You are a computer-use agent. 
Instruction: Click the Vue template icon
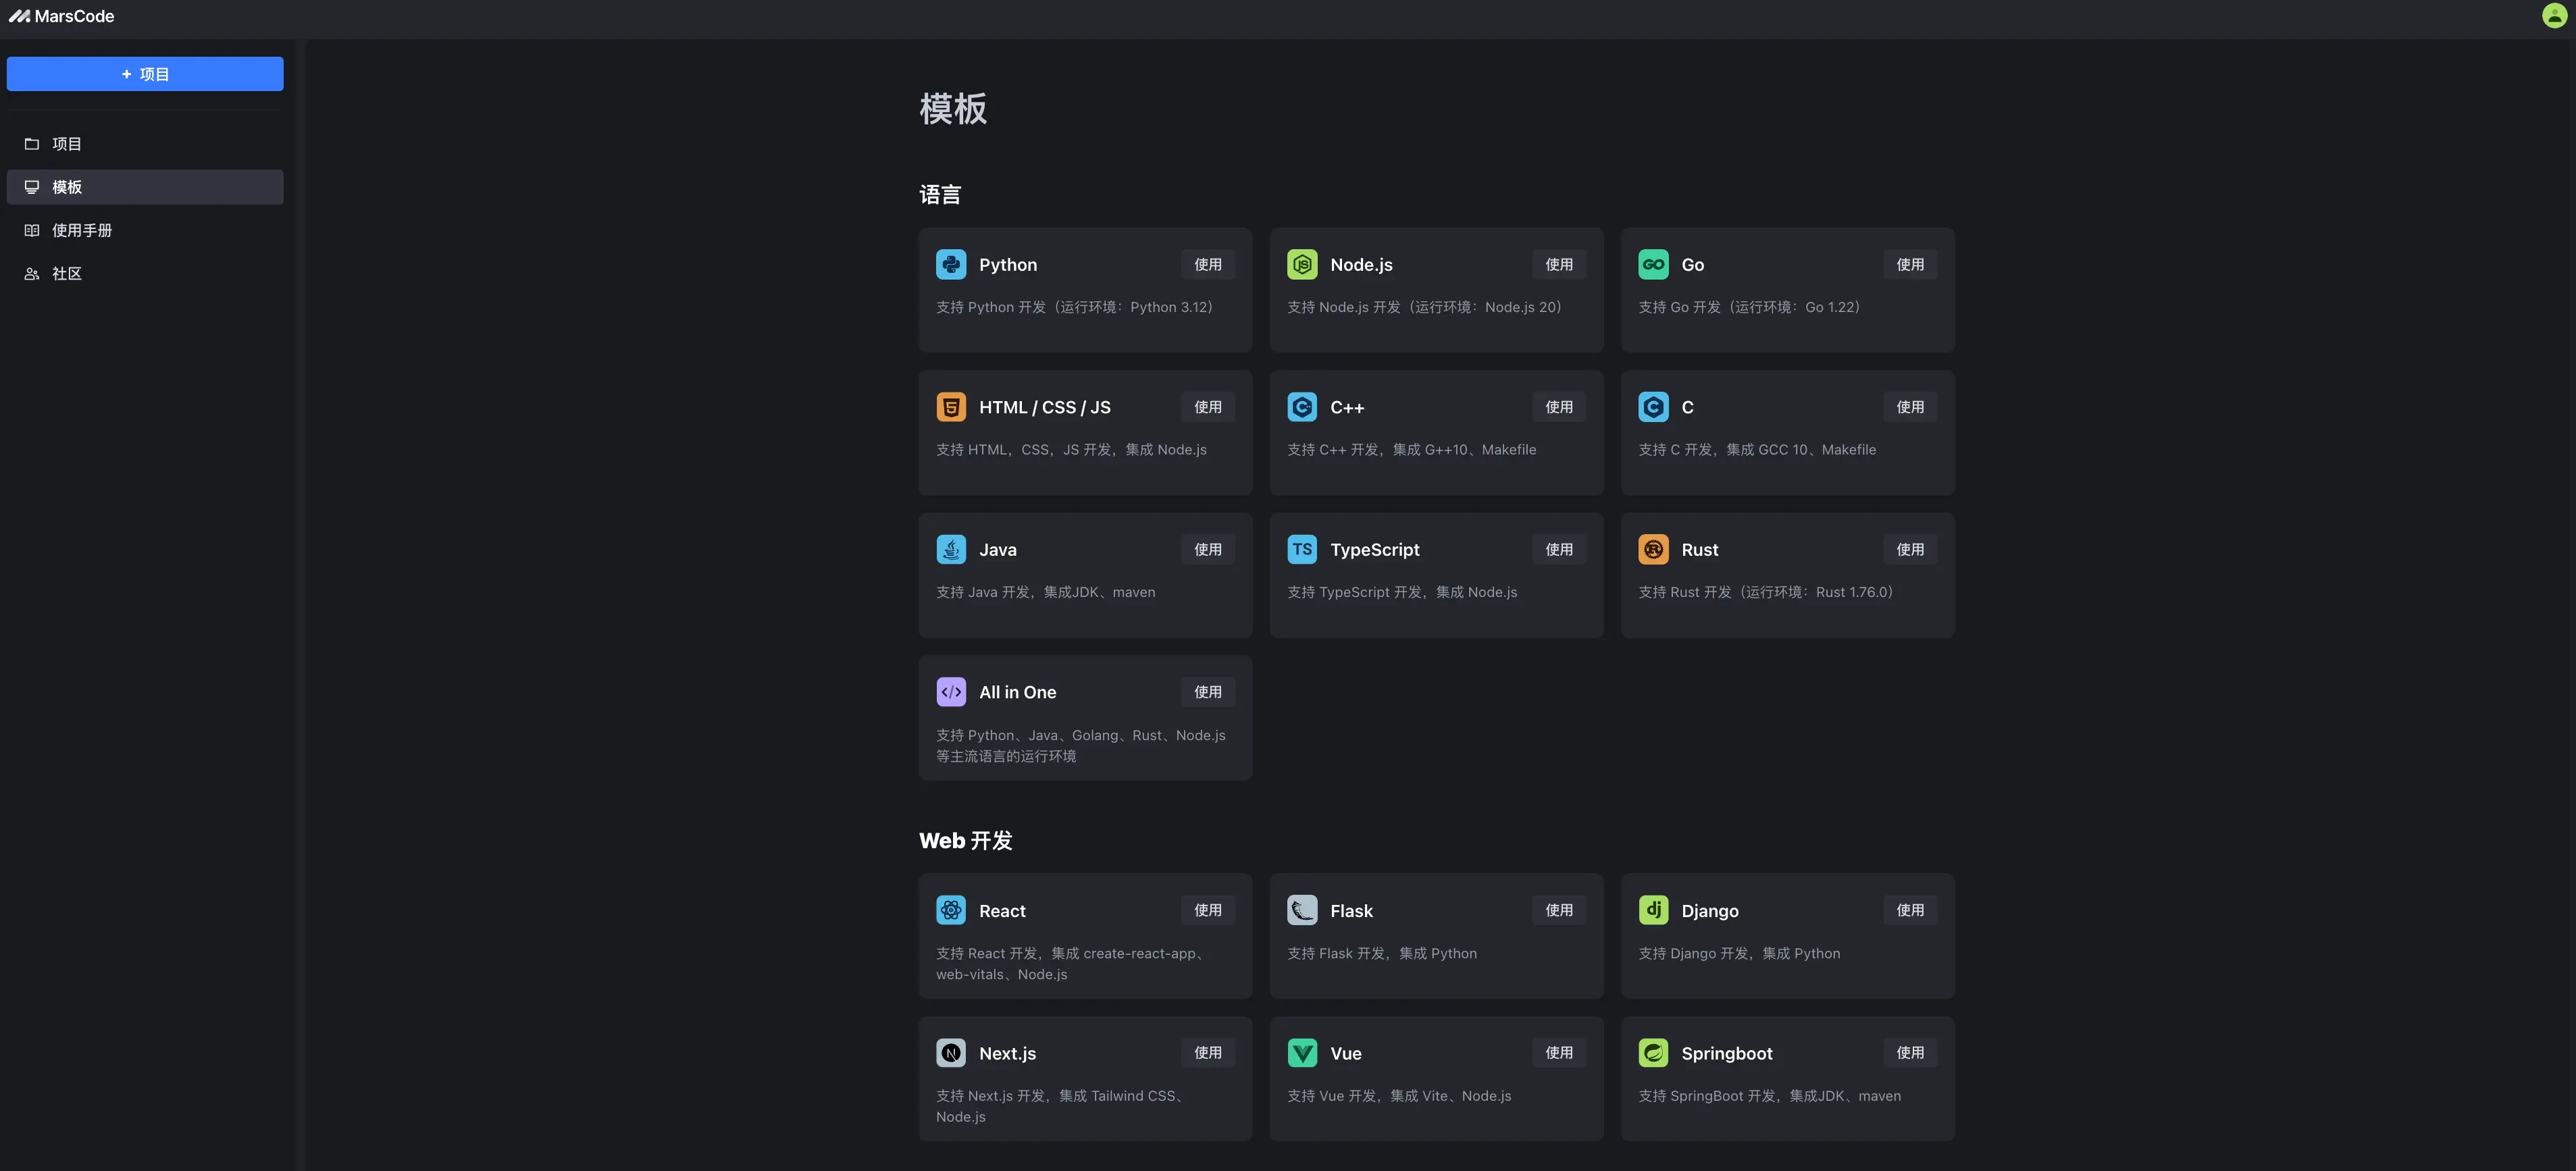click(1301, 1053)
